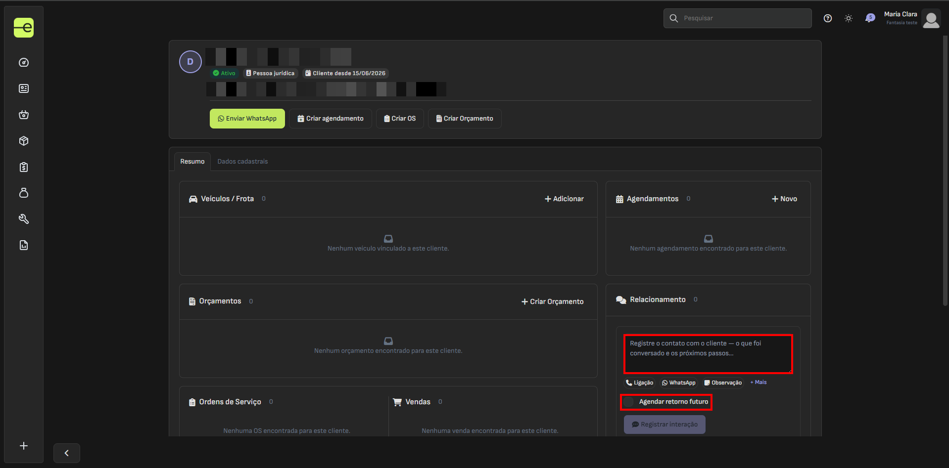
Task: Open the app logo home icon
Action: pos(24,28)
